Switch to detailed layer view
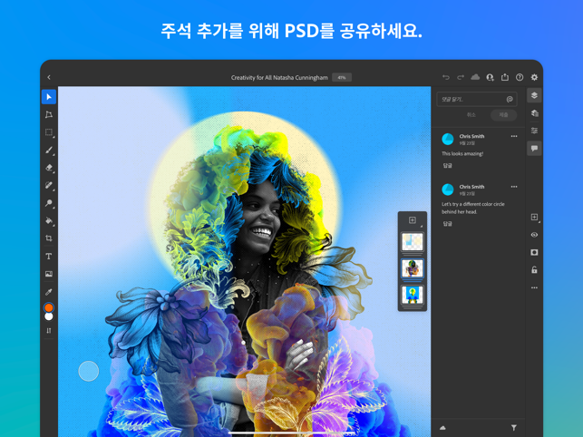 click(534, 113)
